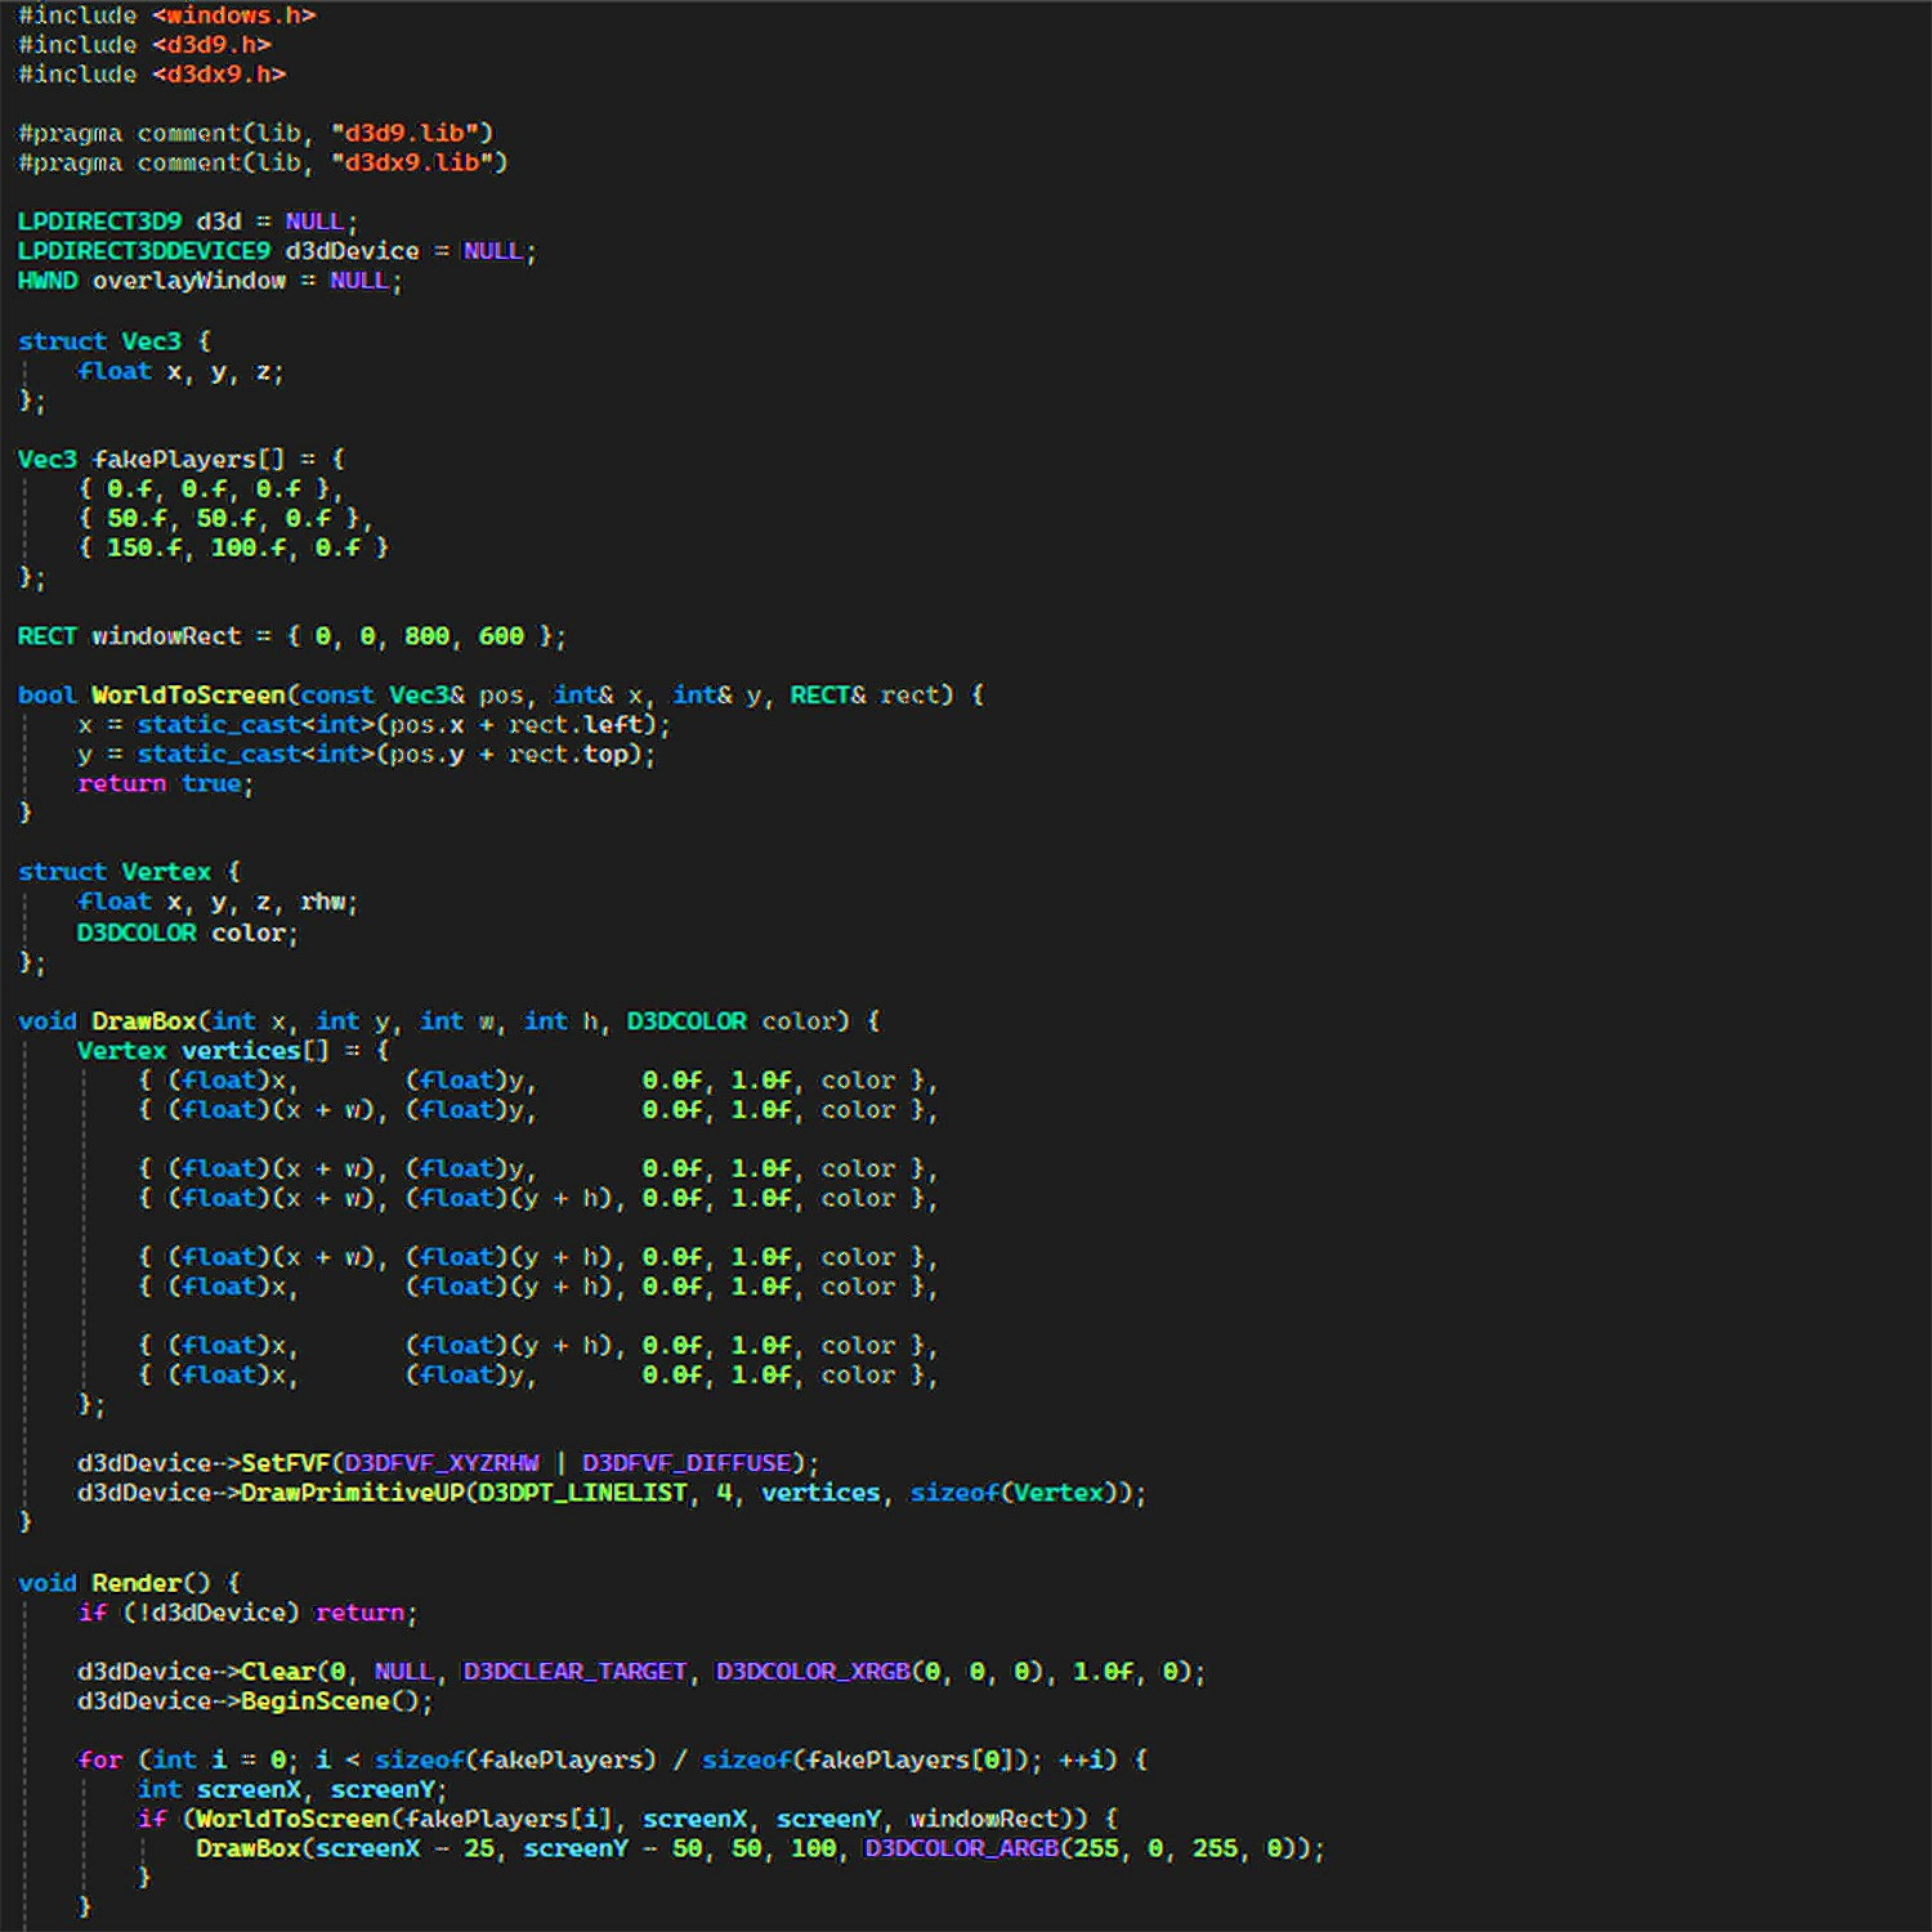The width and height of the screenshot is (1932, 1932).
Task: Click the #include <windows.h> line
Action: click(167, 15)
